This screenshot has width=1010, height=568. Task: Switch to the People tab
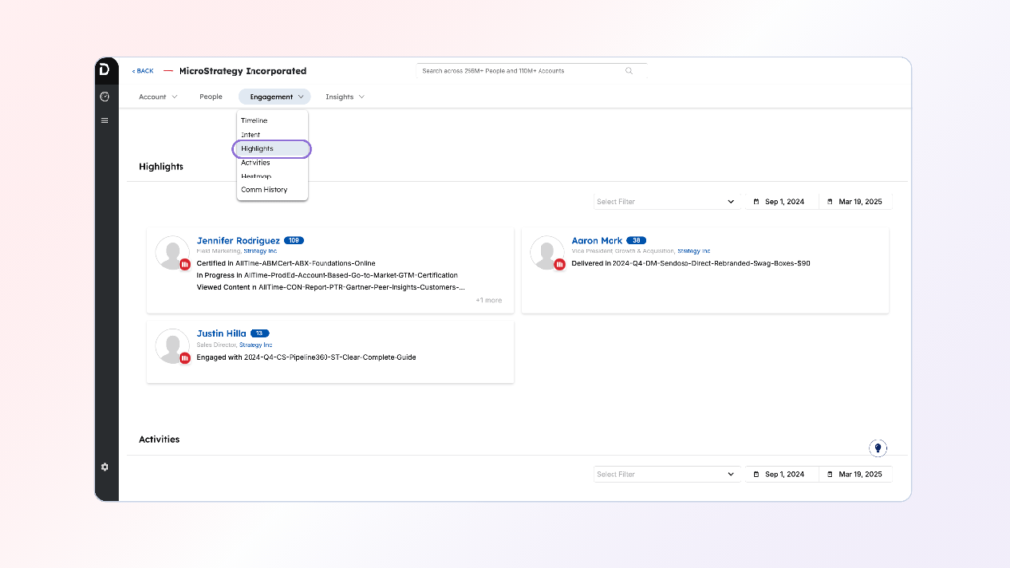point(211,97)
